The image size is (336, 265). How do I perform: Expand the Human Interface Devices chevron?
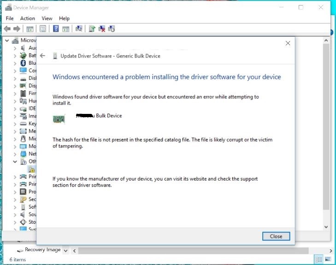(x=15, y=101)
